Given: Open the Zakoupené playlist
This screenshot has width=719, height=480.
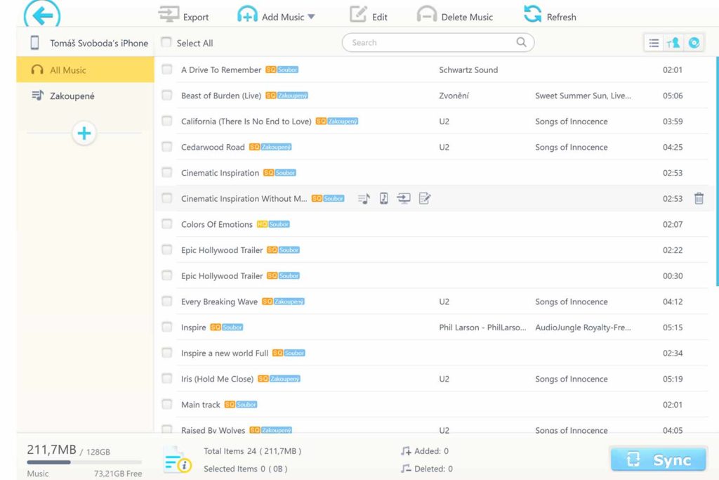Looking at the screenshot, I should tap(85, 96).
